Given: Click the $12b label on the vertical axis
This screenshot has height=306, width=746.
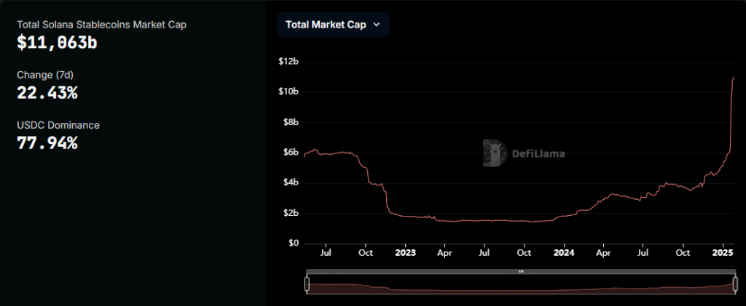Looking at the screenshot, I should [x=288, y=61].
